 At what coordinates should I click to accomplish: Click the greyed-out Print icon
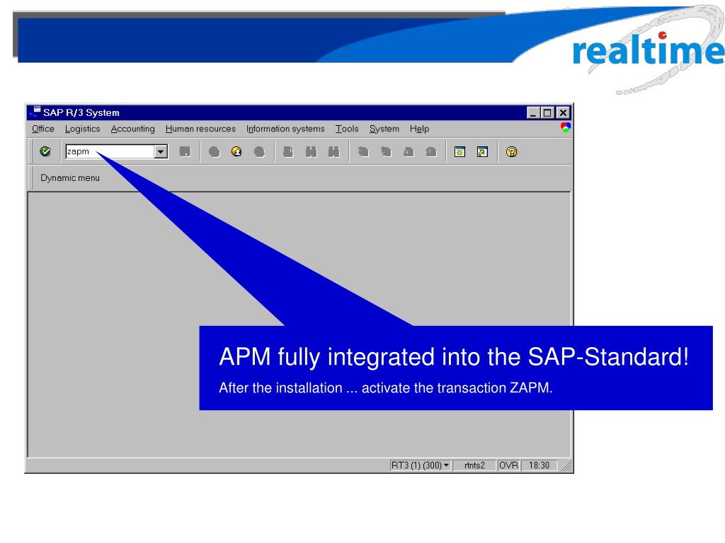(289, 151)
